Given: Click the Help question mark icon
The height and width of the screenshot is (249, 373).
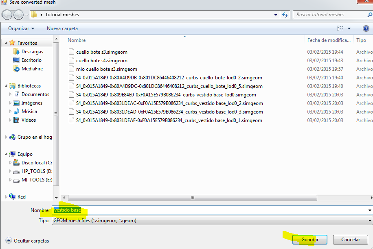Looking at the screenshot, I should point(366,28).
